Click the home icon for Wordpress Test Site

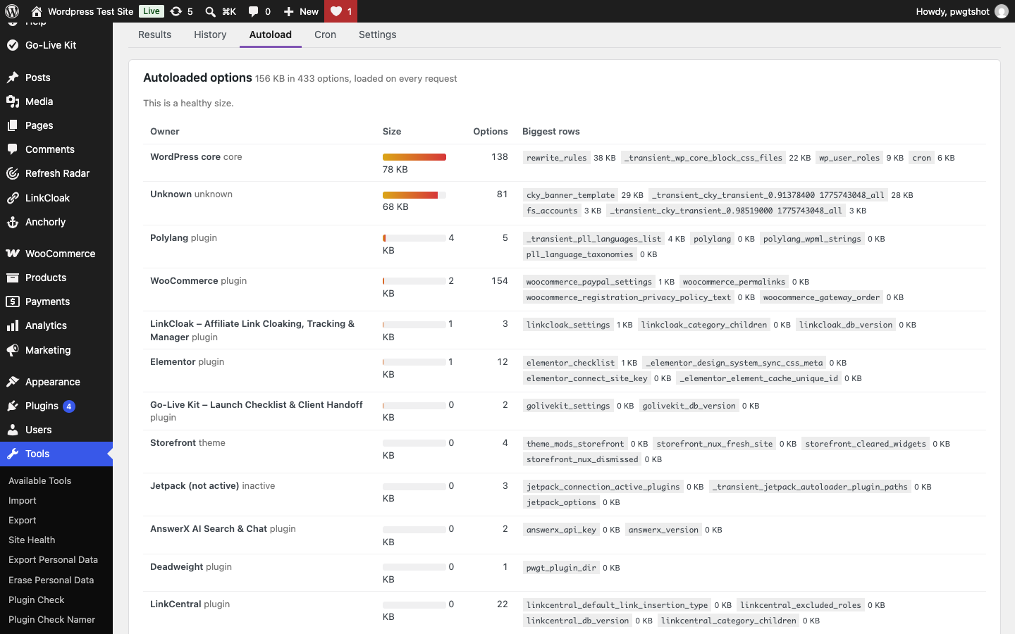click(37, 11)
